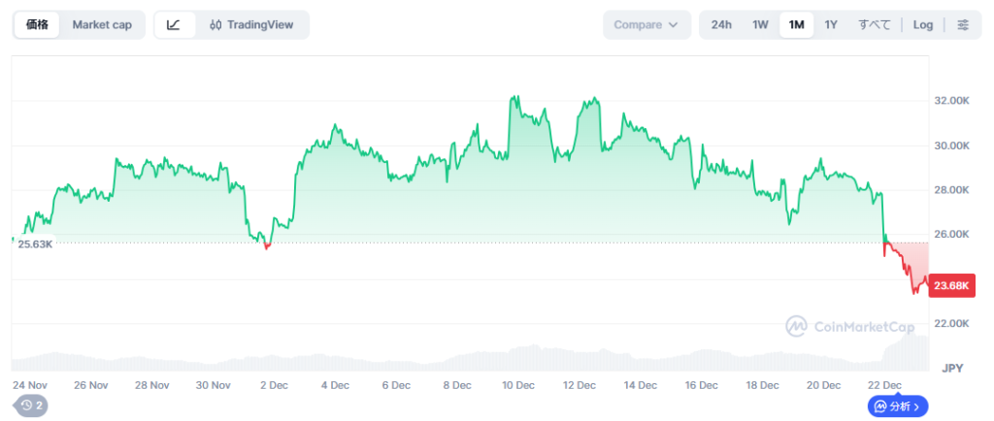Choose the すべて all-time range
Viewport: 994px width, 421px height.
click(874, 25)
